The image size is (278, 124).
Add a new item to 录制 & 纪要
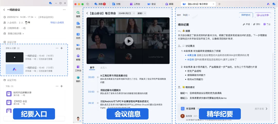click(62, 48)
